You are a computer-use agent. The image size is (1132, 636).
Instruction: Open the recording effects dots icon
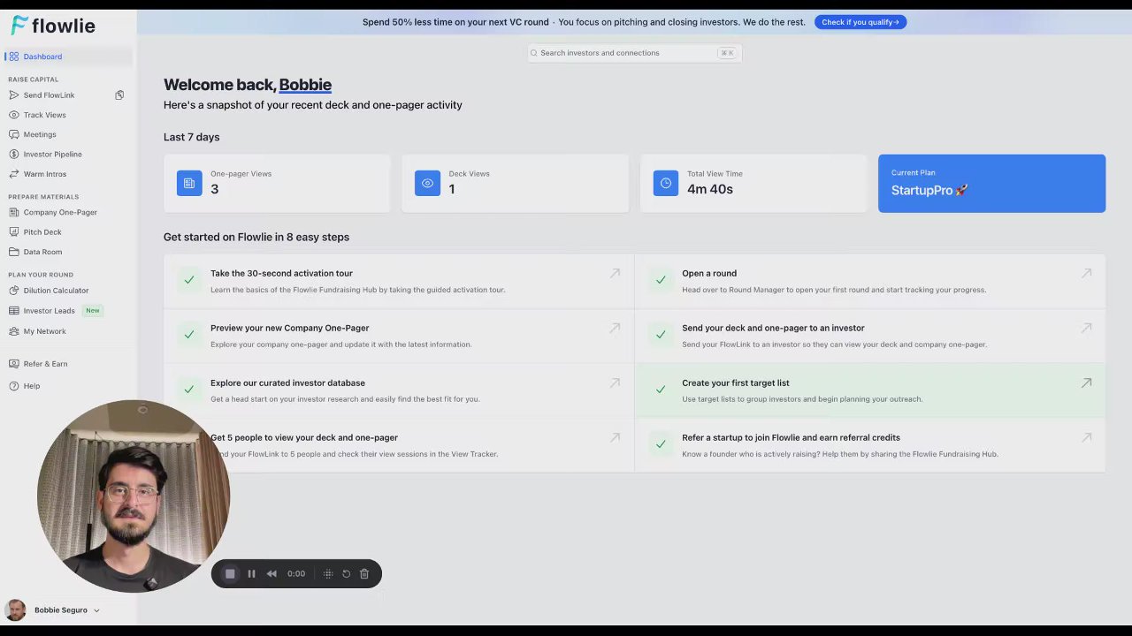click(x=328, y=574)
